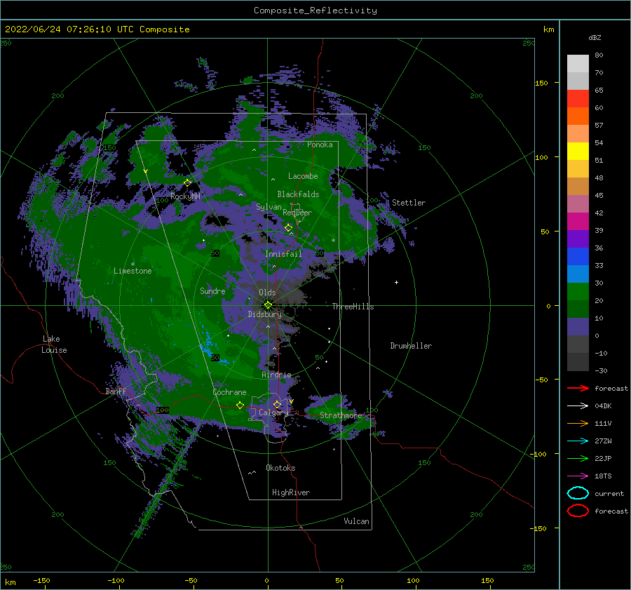Click the asterisk marker above Limestone label
This screenshot has width=631, height=590.
pos(133,264)
